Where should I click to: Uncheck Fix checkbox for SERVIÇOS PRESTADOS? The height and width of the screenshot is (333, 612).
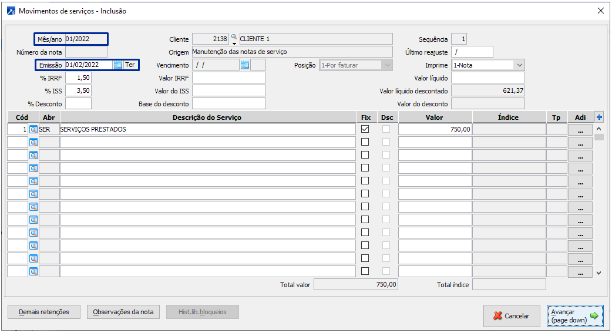click(365, 129)
